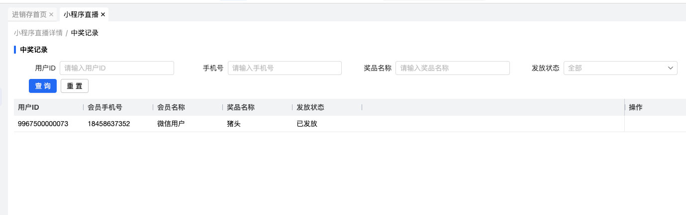Click the 会员手机号 column header
This screenshot has height=215, width=686.
[x=105, y=107]
